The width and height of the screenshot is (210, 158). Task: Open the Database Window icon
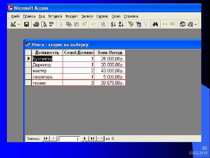182,24
